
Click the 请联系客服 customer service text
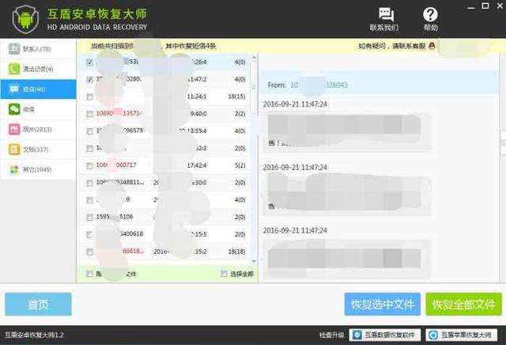coord(409,46)
